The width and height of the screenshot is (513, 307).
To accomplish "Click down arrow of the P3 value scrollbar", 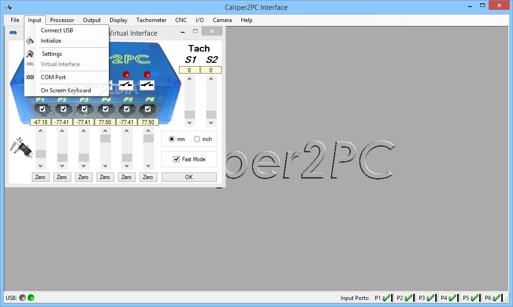I will point(84,166).
